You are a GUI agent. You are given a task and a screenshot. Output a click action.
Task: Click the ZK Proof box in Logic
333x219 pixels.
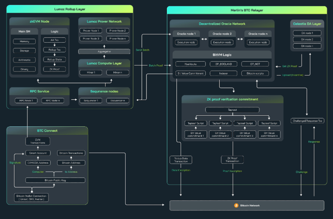[x=55, y=69]
